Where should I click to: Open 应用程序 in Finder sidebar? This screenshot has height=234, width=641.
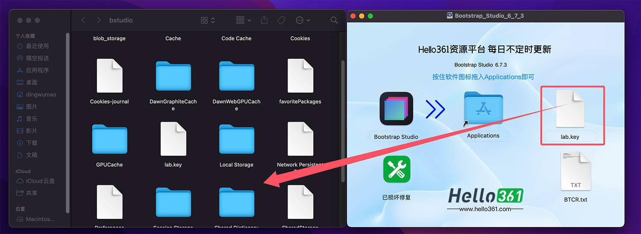(37, 70)
